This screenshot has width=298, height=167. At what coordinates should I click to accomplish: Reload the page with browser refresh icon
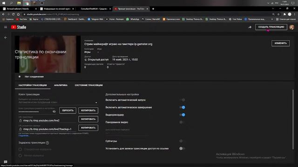(x=14, y=14)
